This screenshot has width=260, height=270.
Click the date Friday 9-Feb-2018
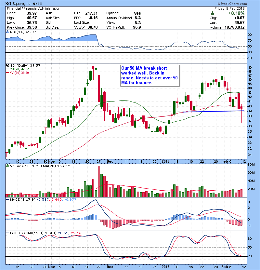point(229,8)
